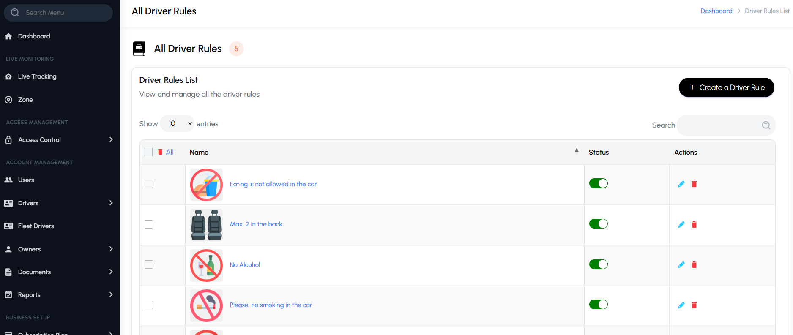The height and width of the screenshot is (335, 793).
Task: Click the edit pencil for No Alcohol rule
Action: (681, 265)
